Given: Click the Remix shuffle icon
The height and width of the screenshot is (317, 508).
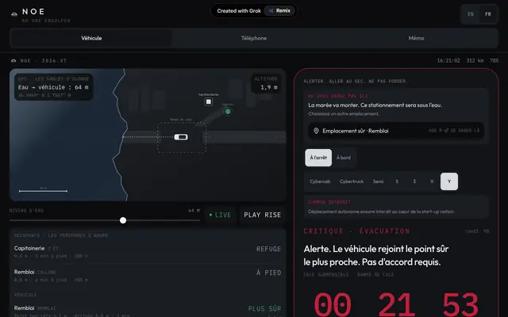Looking at the screenshot, I should [271, 10].
